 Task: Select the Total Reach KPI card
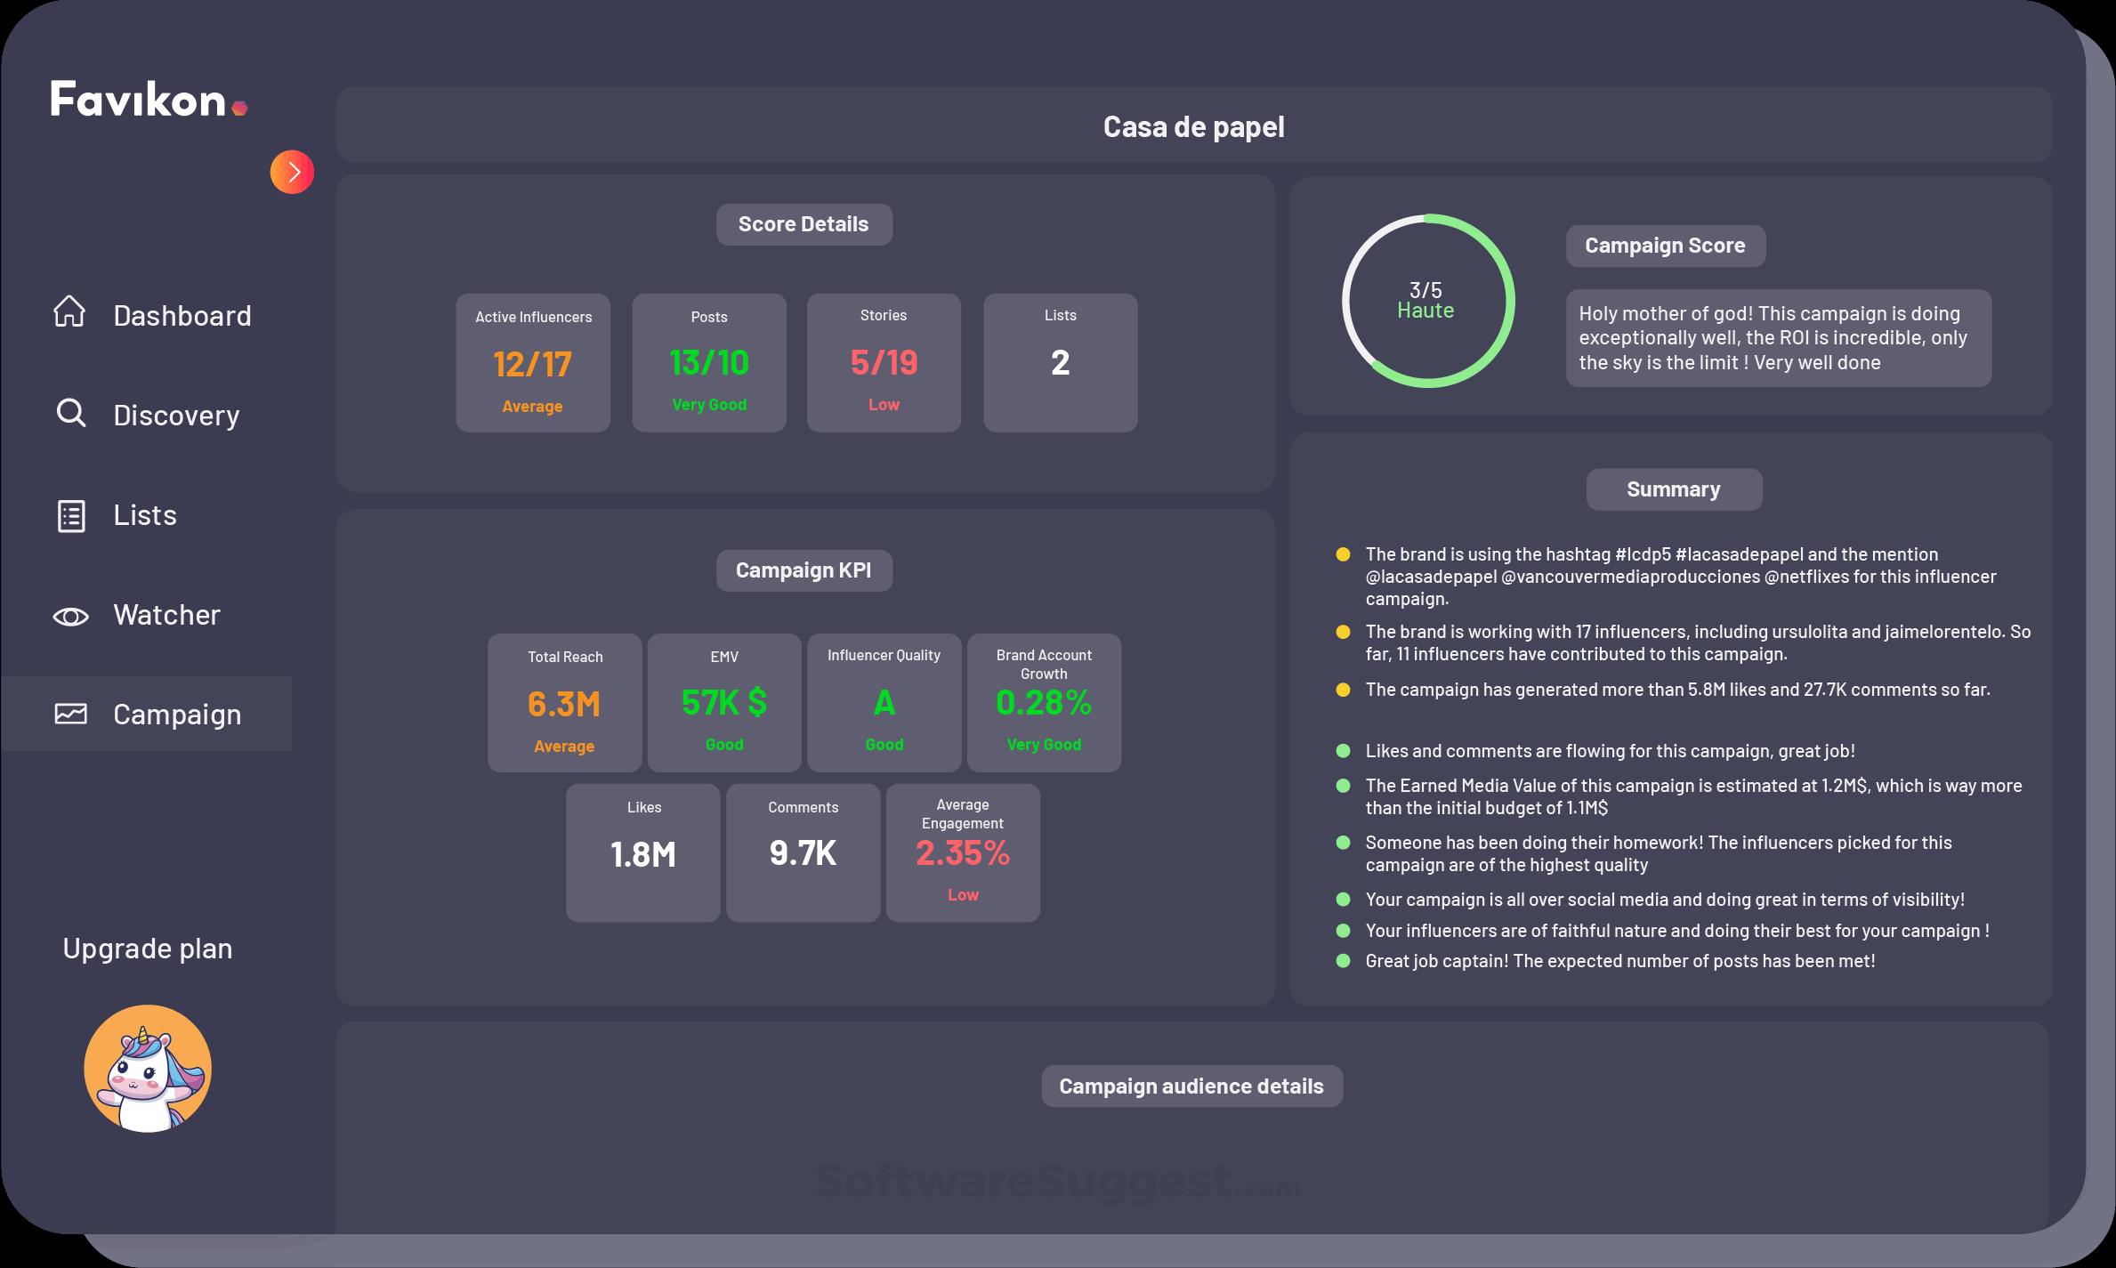coord(564,702)
